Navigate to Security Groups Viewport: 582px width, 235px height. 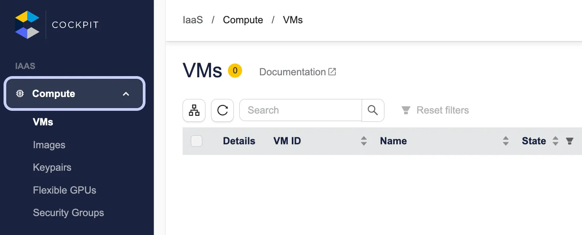point(68,213)
